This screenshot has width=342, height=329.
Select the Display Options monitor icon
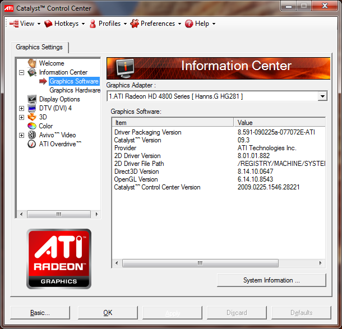(x=32, y=99)
